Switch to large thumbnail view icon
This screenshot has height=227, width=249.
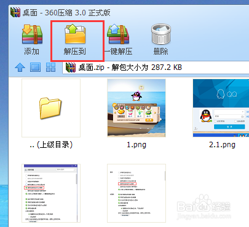[x=35, y=67]
